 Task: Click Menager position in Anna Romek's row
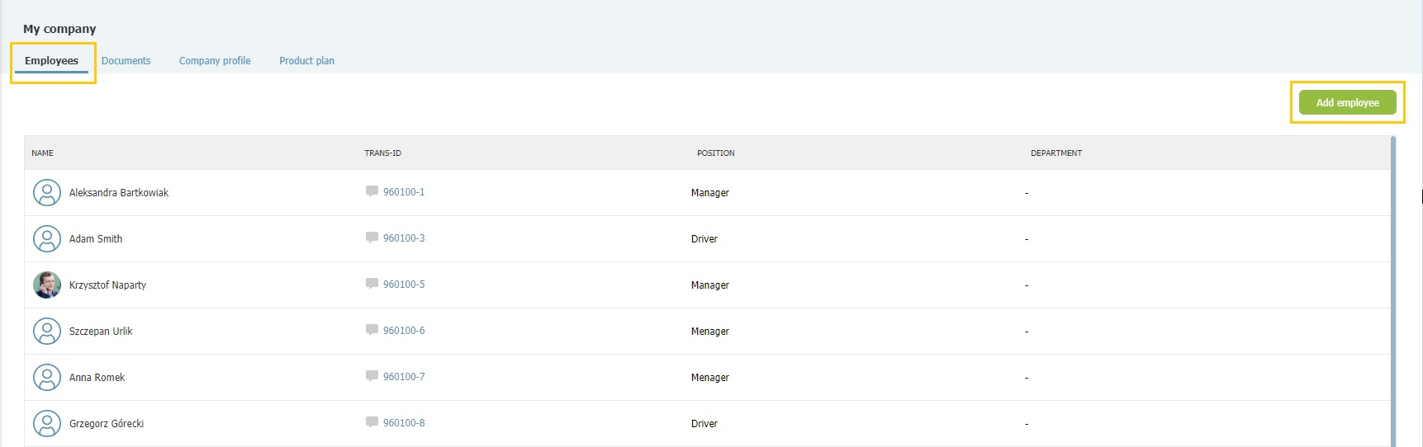pos(710,378)
